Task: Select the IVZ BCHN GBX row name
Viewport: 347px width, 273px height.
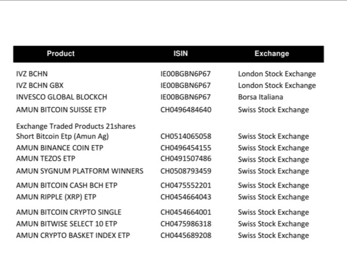Action: pyautogui.click(x=40, y=85)
